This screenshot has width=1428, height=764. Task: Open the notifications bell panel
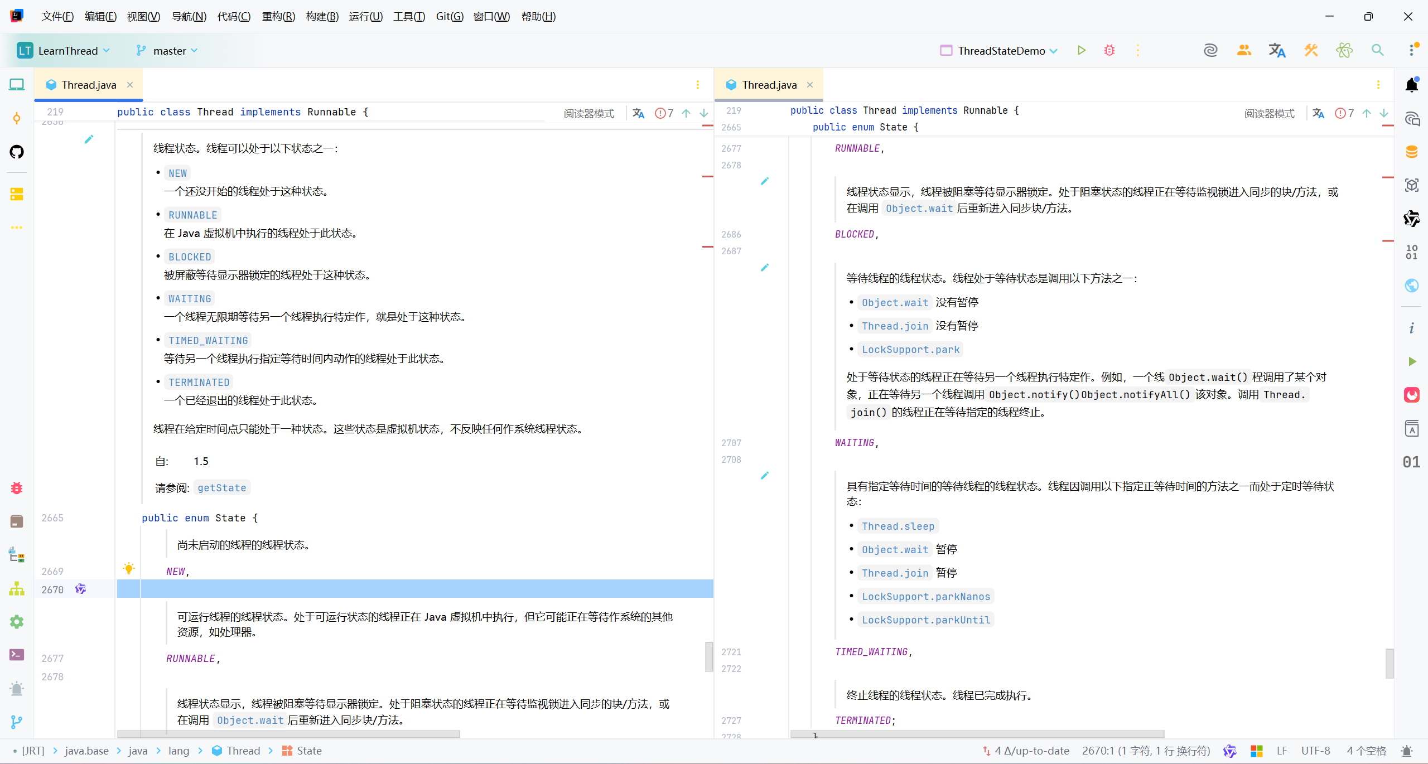click(x=1411, y=85)
